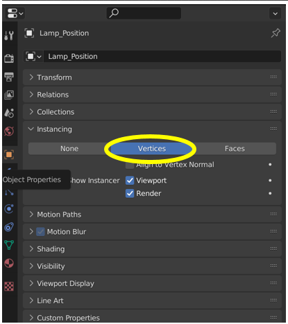Expand the Viewport Display panel
The image size is (288, 324).
tap(152, 283)
